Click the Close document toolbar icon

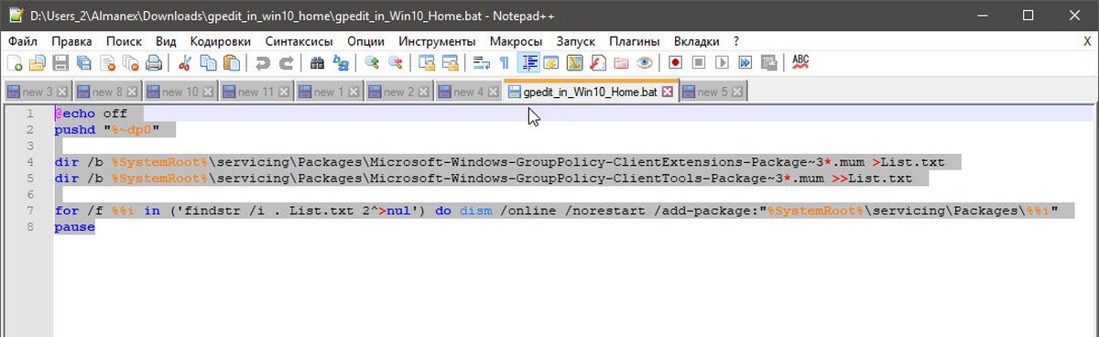(x=108, y=63)
